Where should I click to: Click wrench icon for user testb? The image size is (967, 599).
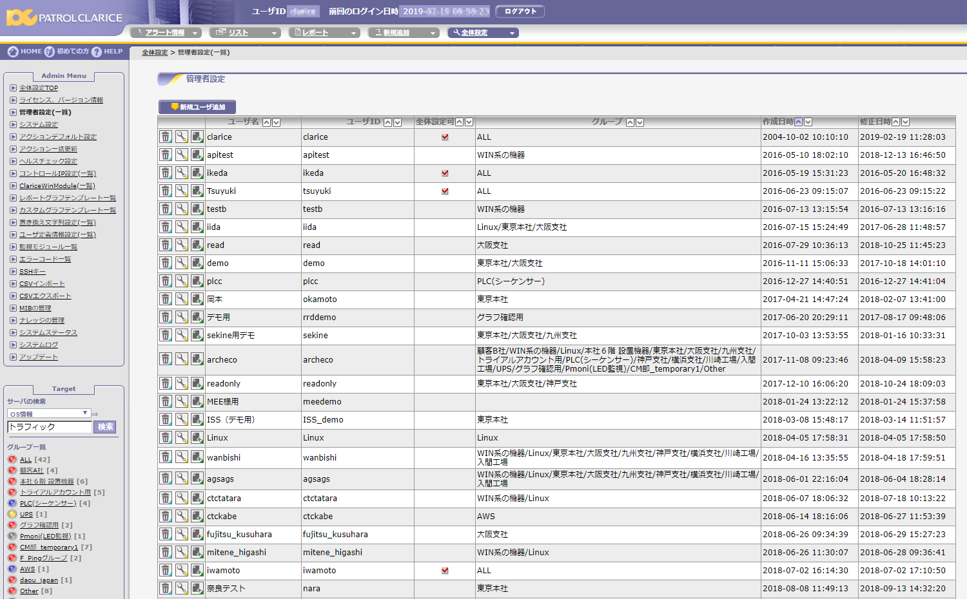182,209
